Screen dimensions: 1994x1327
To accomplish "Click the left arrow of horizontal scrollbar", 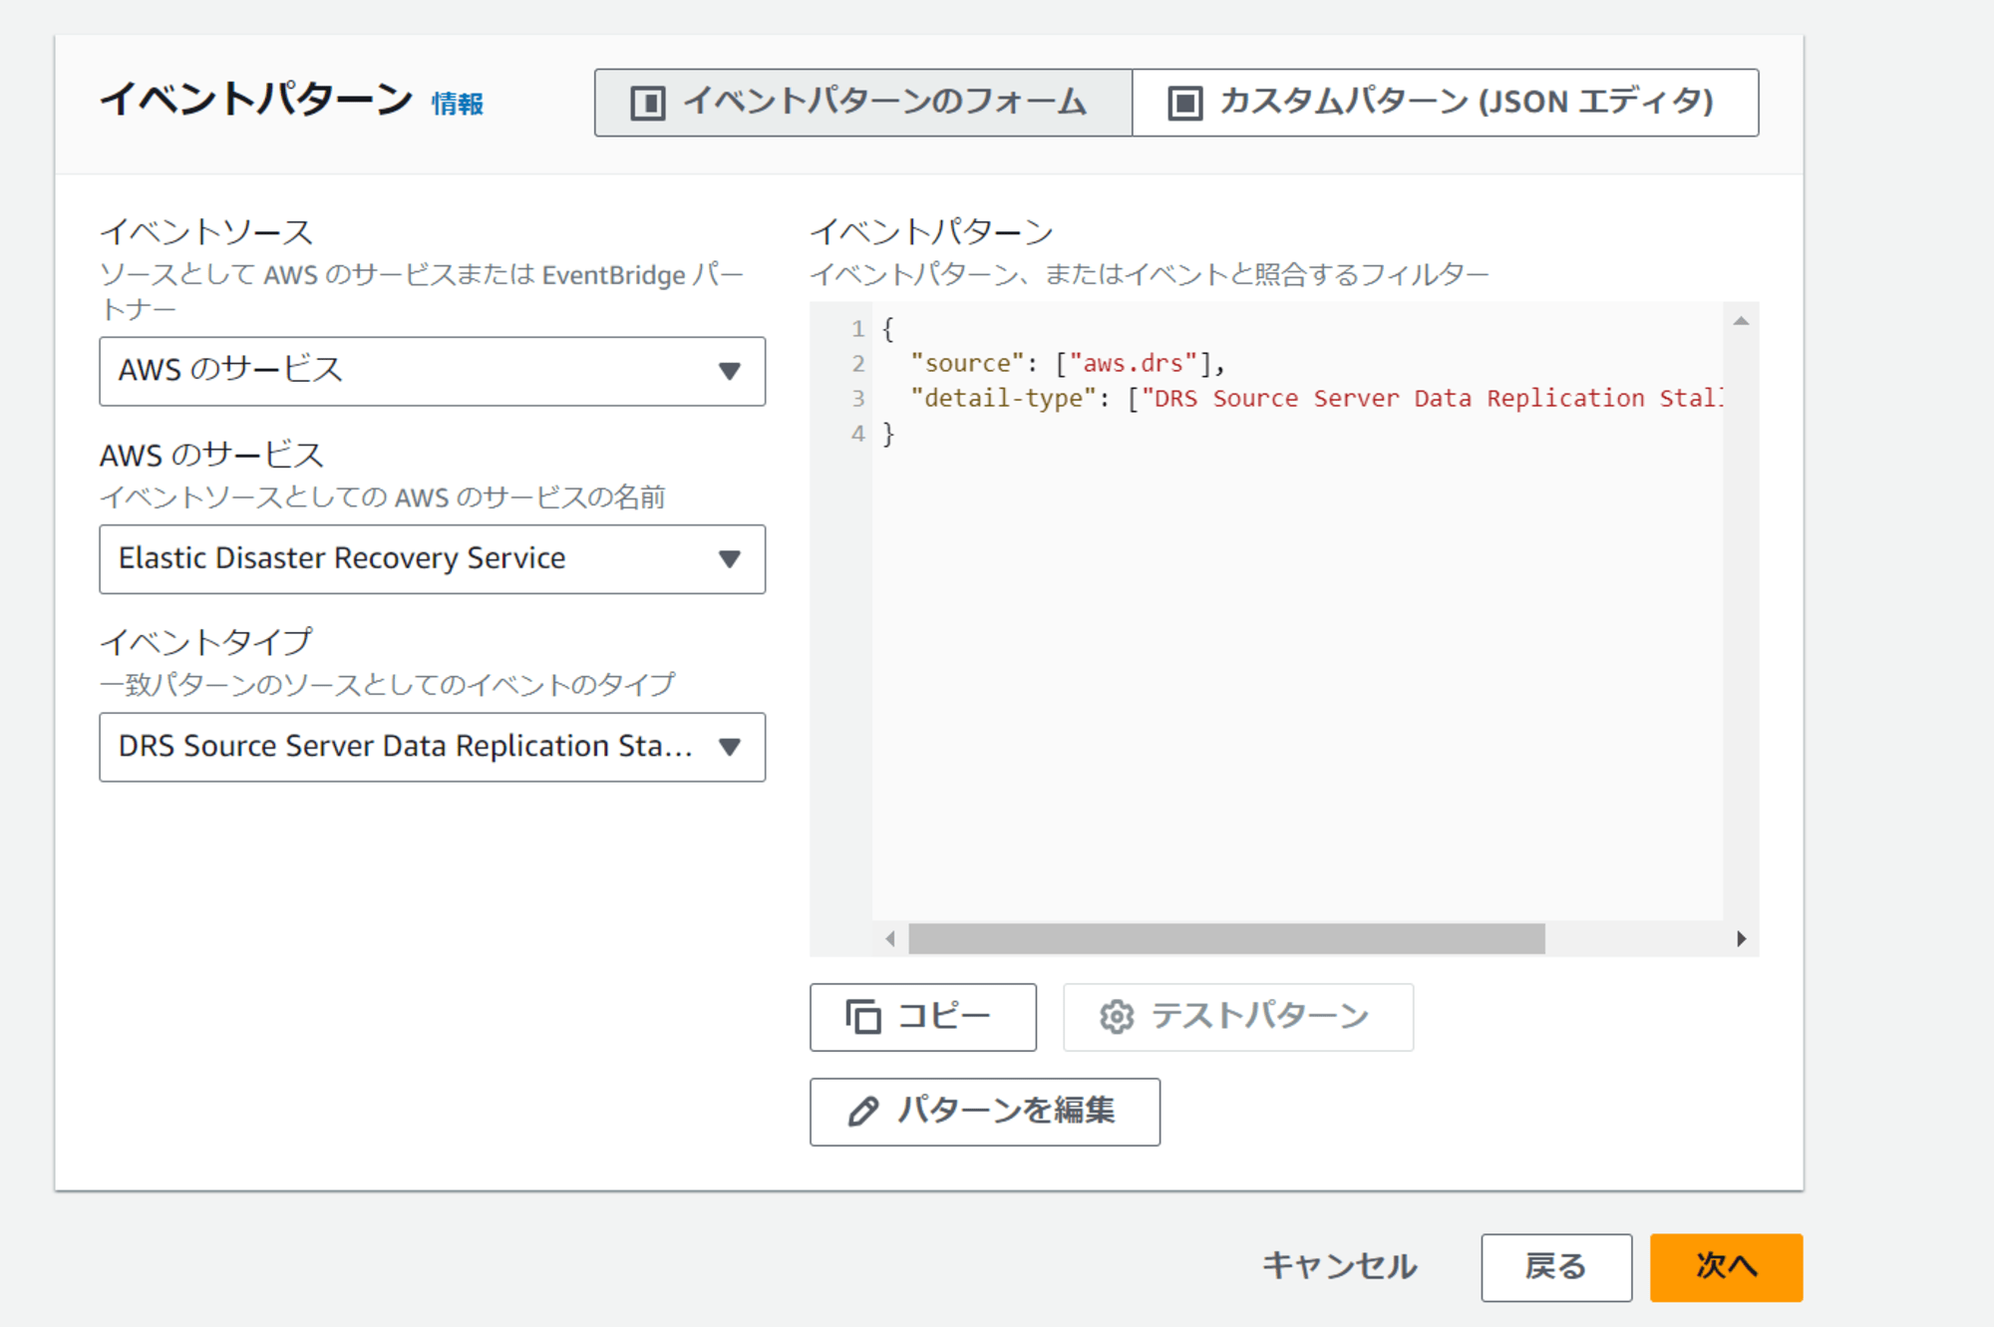I will 890,938.
